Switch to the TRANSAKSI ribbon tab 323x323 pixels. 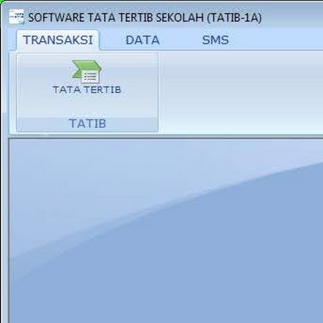pos(57,40)
